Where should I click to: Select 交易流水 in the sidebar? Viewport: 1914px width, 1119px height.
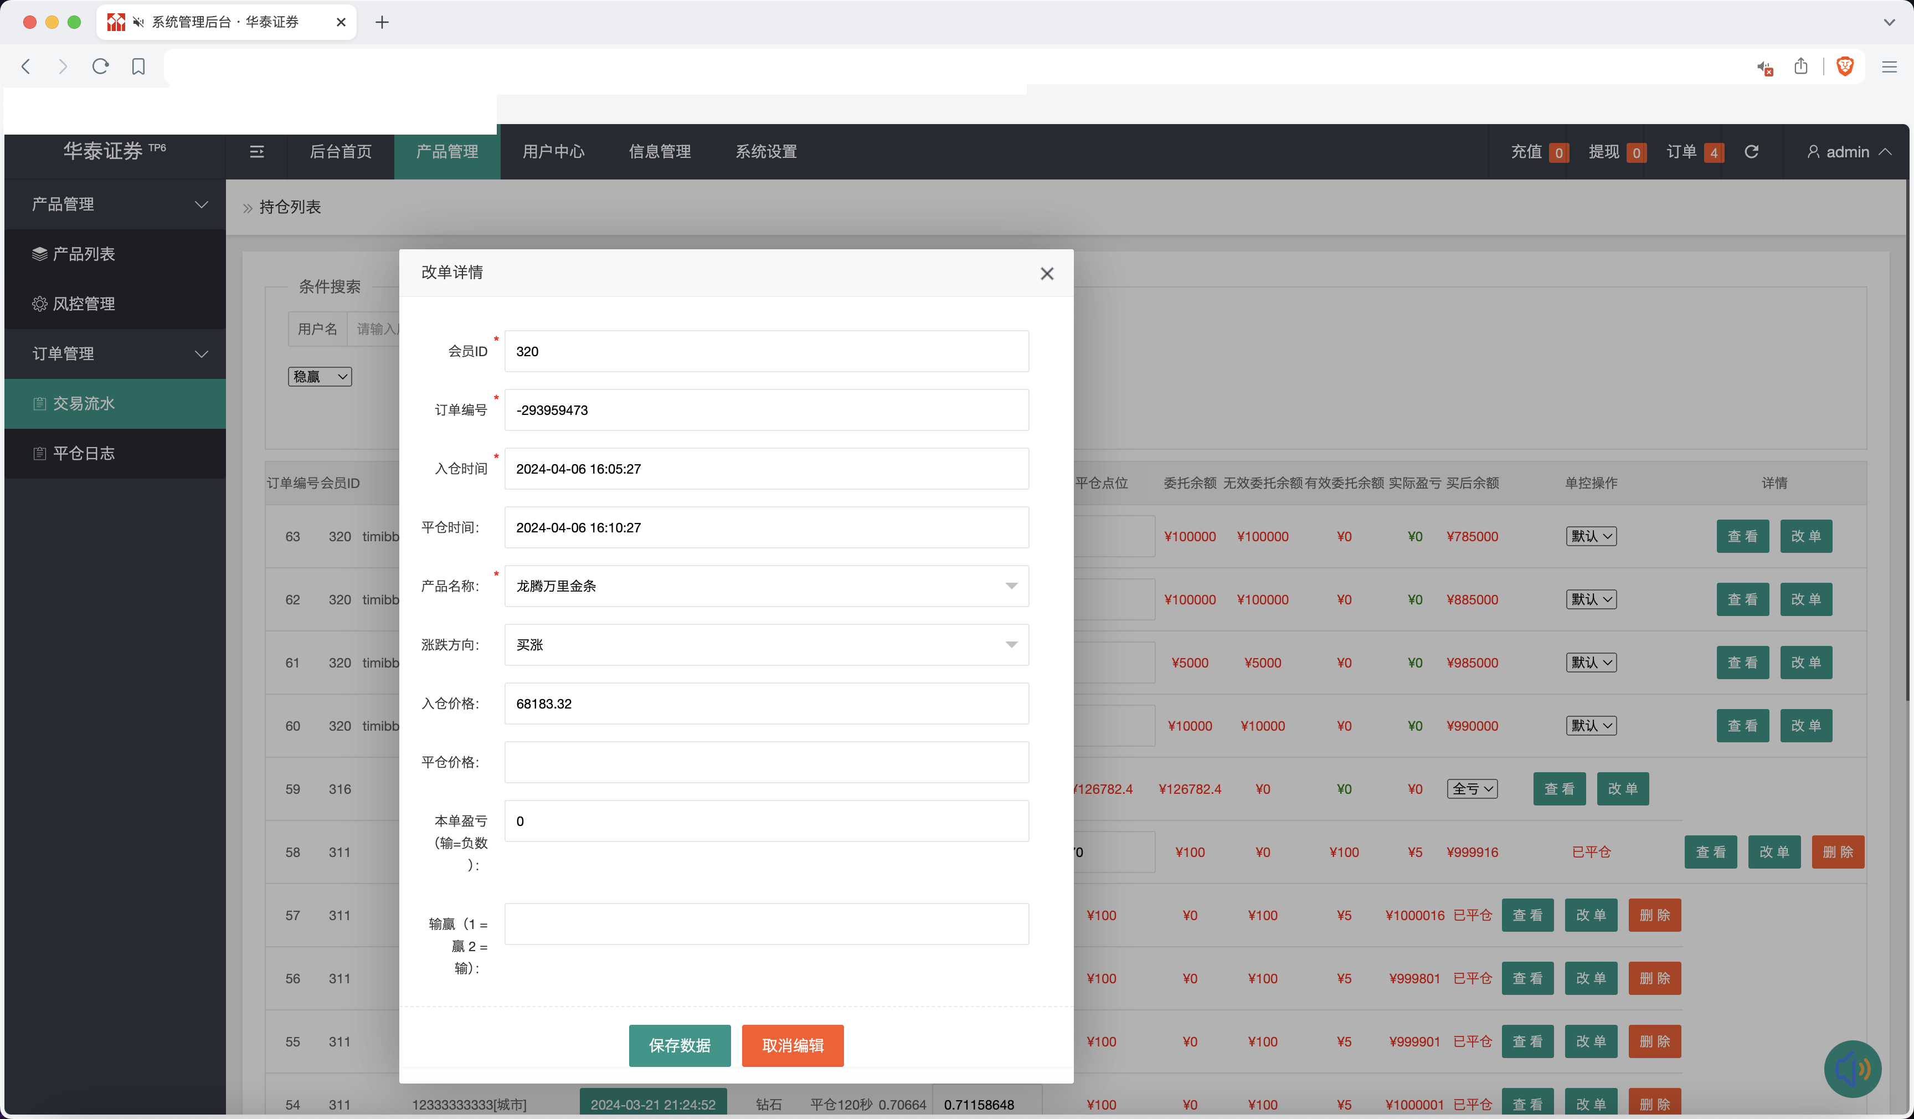pos(115,403)
